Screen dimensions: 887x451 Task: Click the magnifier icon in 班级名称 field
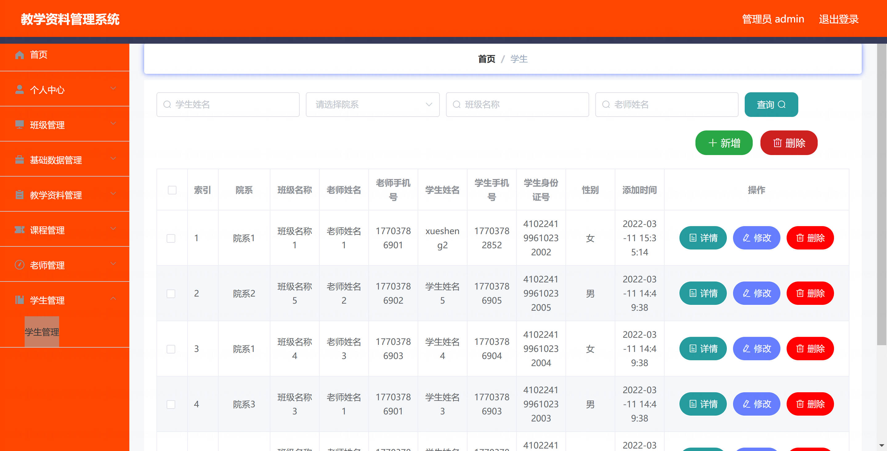(x=456, y=105)
